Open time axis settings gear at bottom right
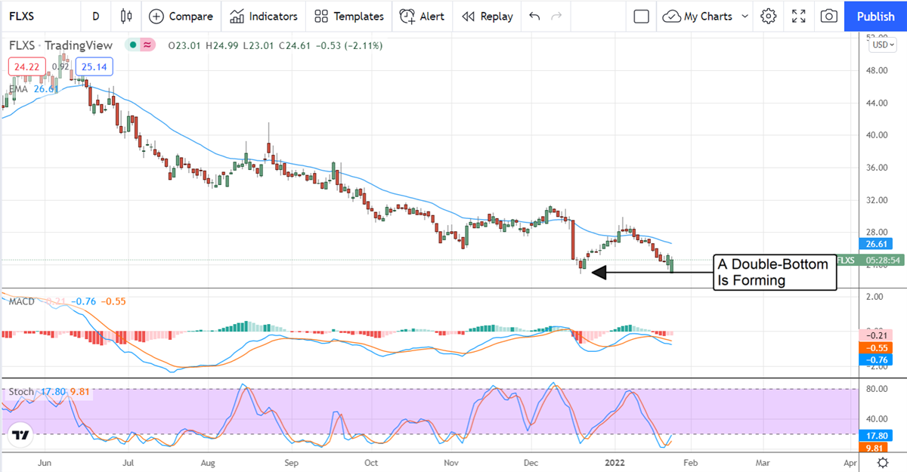The image size is (907, 472). click(882, 461)
